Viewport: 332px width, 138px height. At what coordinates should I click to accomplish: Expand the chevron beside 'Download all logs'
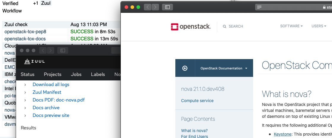pos(25,85)
